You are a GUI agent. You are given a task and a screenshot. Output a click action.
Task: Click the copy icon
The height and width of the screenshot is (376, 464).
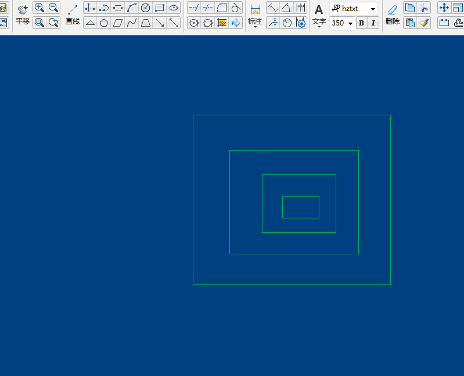pyautogui.click(x=410, y=8)
